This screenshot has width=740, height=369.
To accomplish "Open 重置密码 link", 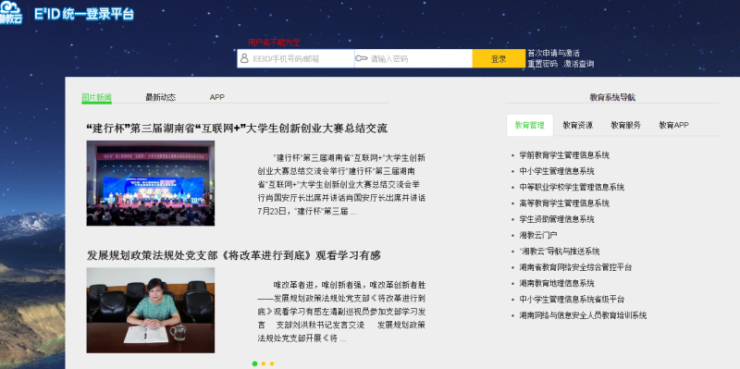I will (542, 64).
